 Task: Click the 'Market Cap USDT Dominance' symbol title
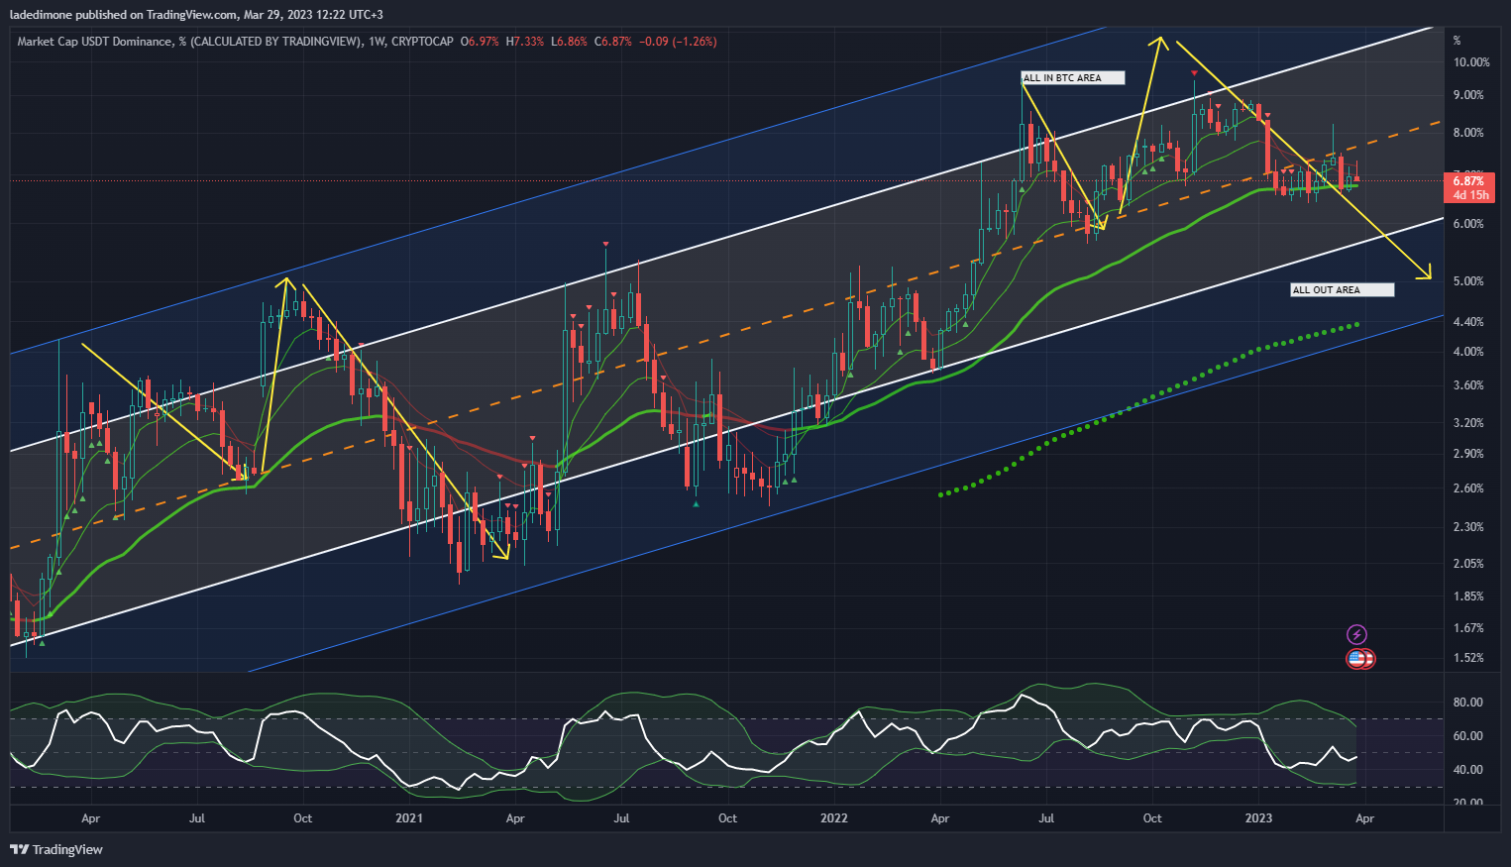click(x=95, y=42)
